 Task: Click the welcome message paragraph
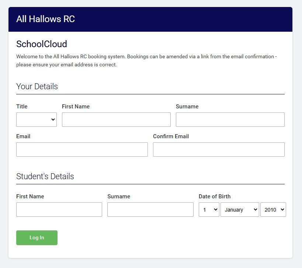pos(146,60)
